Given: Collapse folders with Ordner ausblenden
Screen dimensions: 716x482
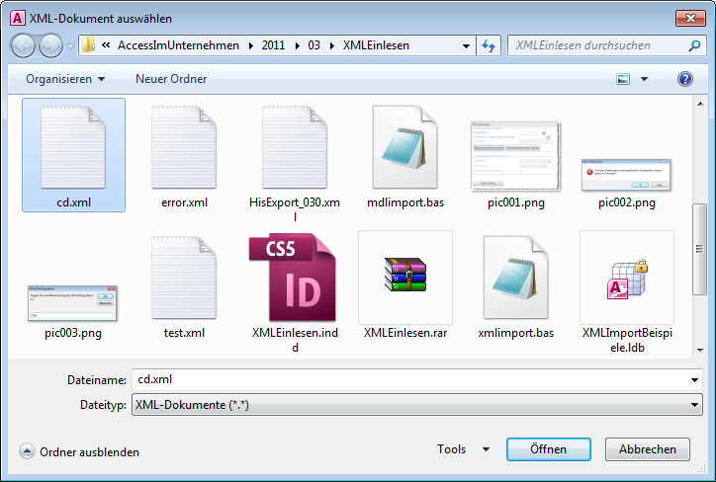Looking at the screenshot, I should click(79, 451).
